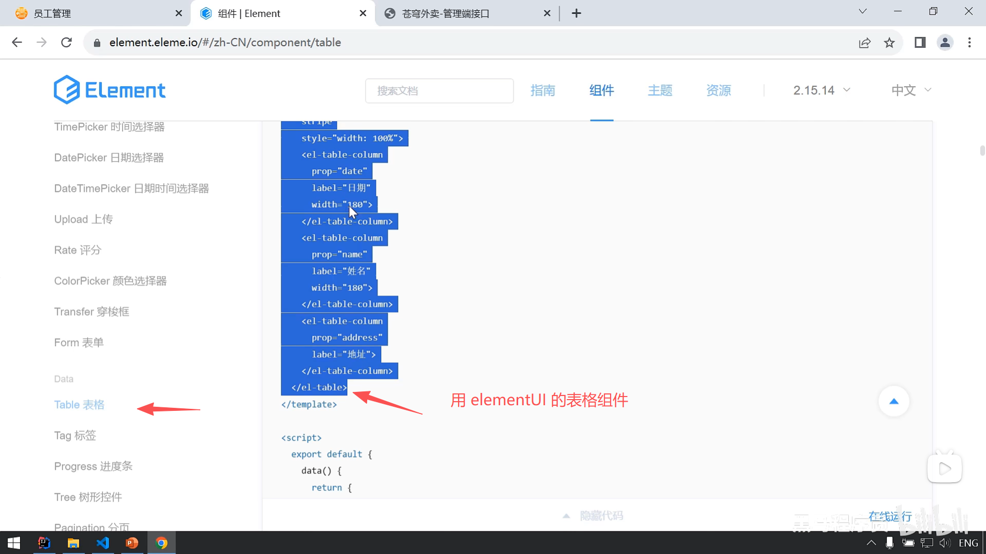Screen dimensions: 986x554
Task: Bookmark this page with the star icon
Action: pos(889,43)
